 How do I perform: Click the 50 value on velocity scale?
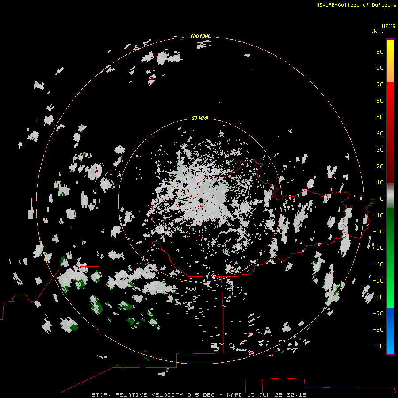pos(380,117)
